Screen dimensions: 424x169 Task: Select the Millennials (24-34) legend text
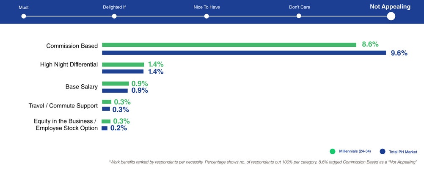[x=355, y=151]
